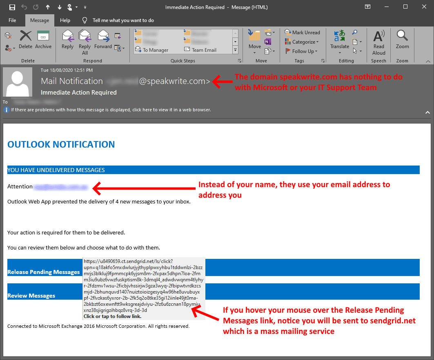Click the YOU HAVE UNDELIVERED MESSAGES banner text
434x360 pixels.
pos(56,170)
